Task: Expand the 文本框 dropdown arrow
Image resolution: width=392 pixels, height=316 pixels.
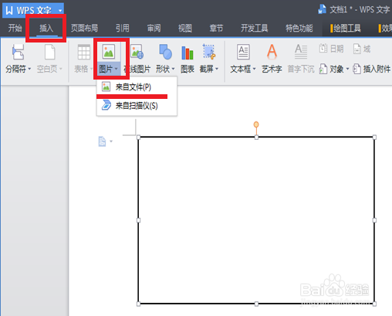Action: pyautogui.click(x=254, y=69)
